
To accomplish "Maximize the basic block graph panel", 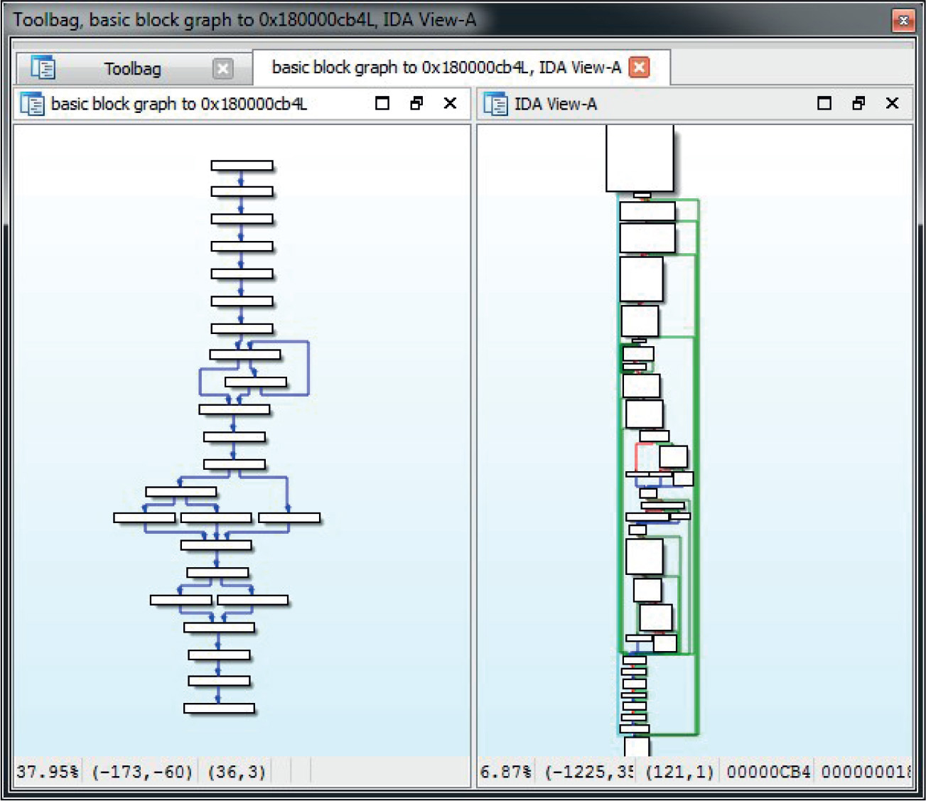I will [382, 104].
